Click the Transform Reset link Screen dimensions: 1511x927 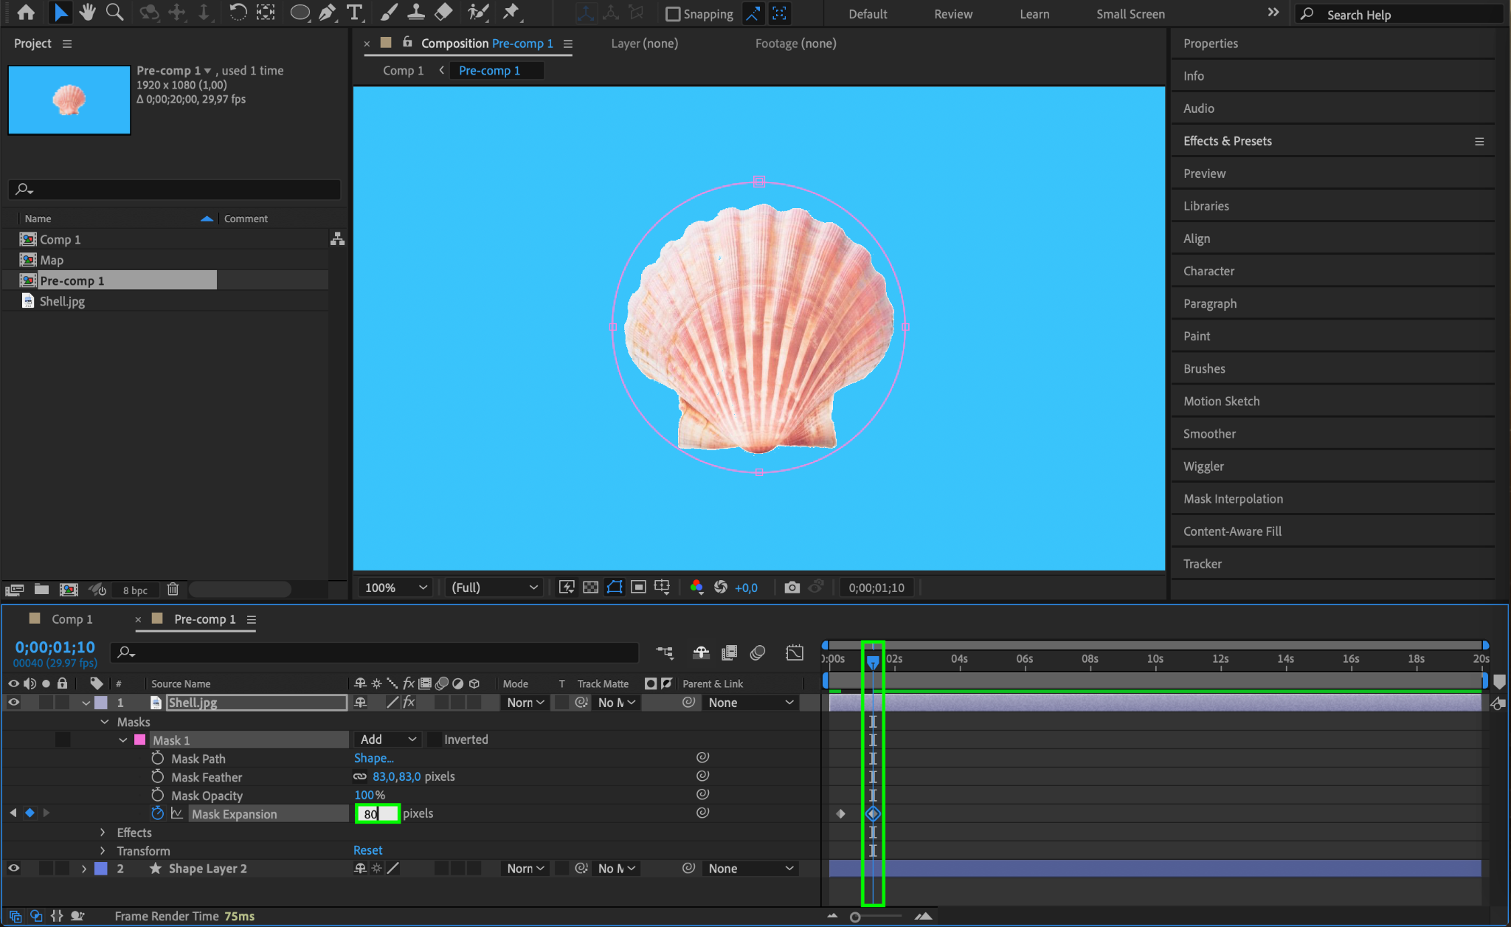click(367, 850)
